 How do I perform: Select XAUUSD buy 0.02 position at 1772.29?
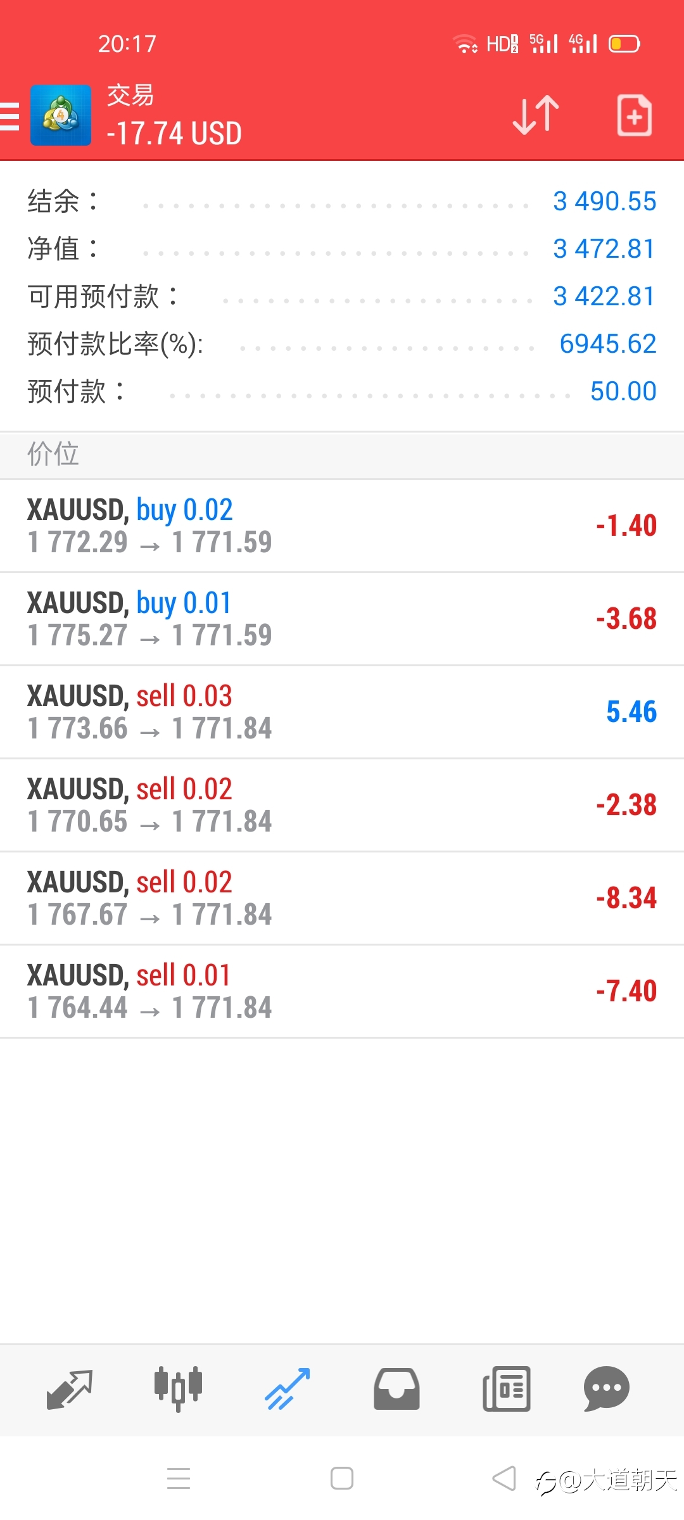coord(342,526)
